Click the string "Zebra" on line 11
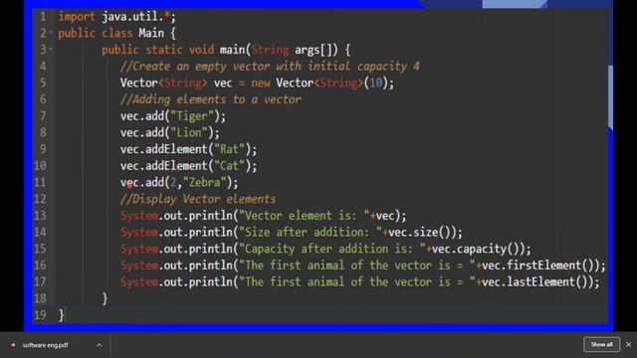The width and height of the screenshot is (637, 358). point(204,183)
